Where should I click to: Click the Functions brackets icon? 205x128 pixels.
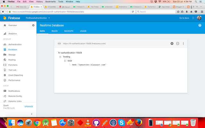coord(5,65)
